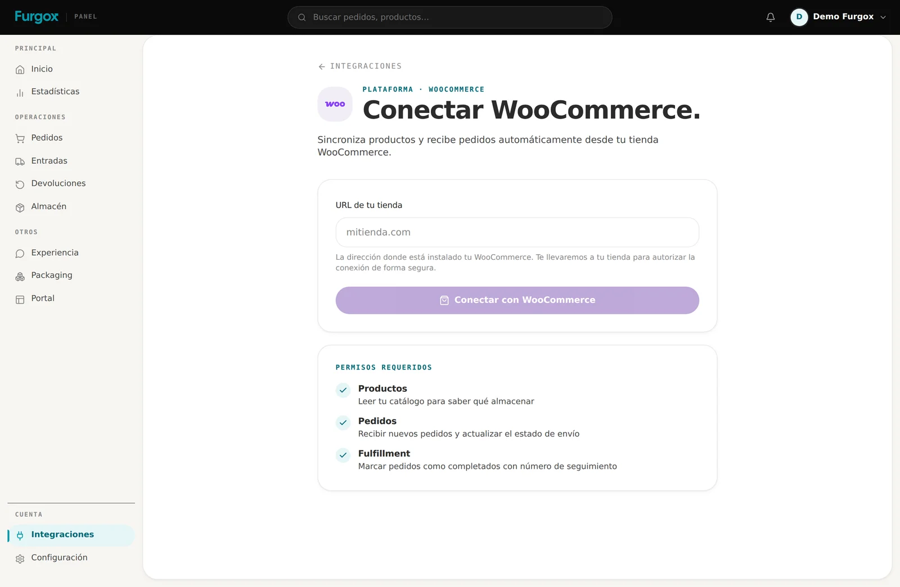Open Packaging section
Image resolution: width=900 pixels, height=587 pixels.
(71, 275)
